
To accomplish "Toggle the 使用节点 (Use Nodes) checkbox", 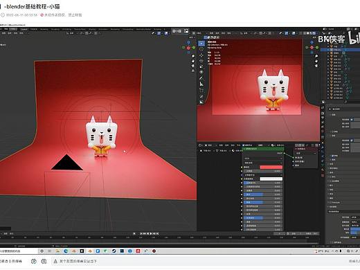I will point(244,145).
